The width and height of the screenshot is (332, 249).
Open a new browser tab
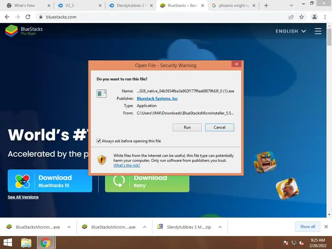tap(266, 6)
